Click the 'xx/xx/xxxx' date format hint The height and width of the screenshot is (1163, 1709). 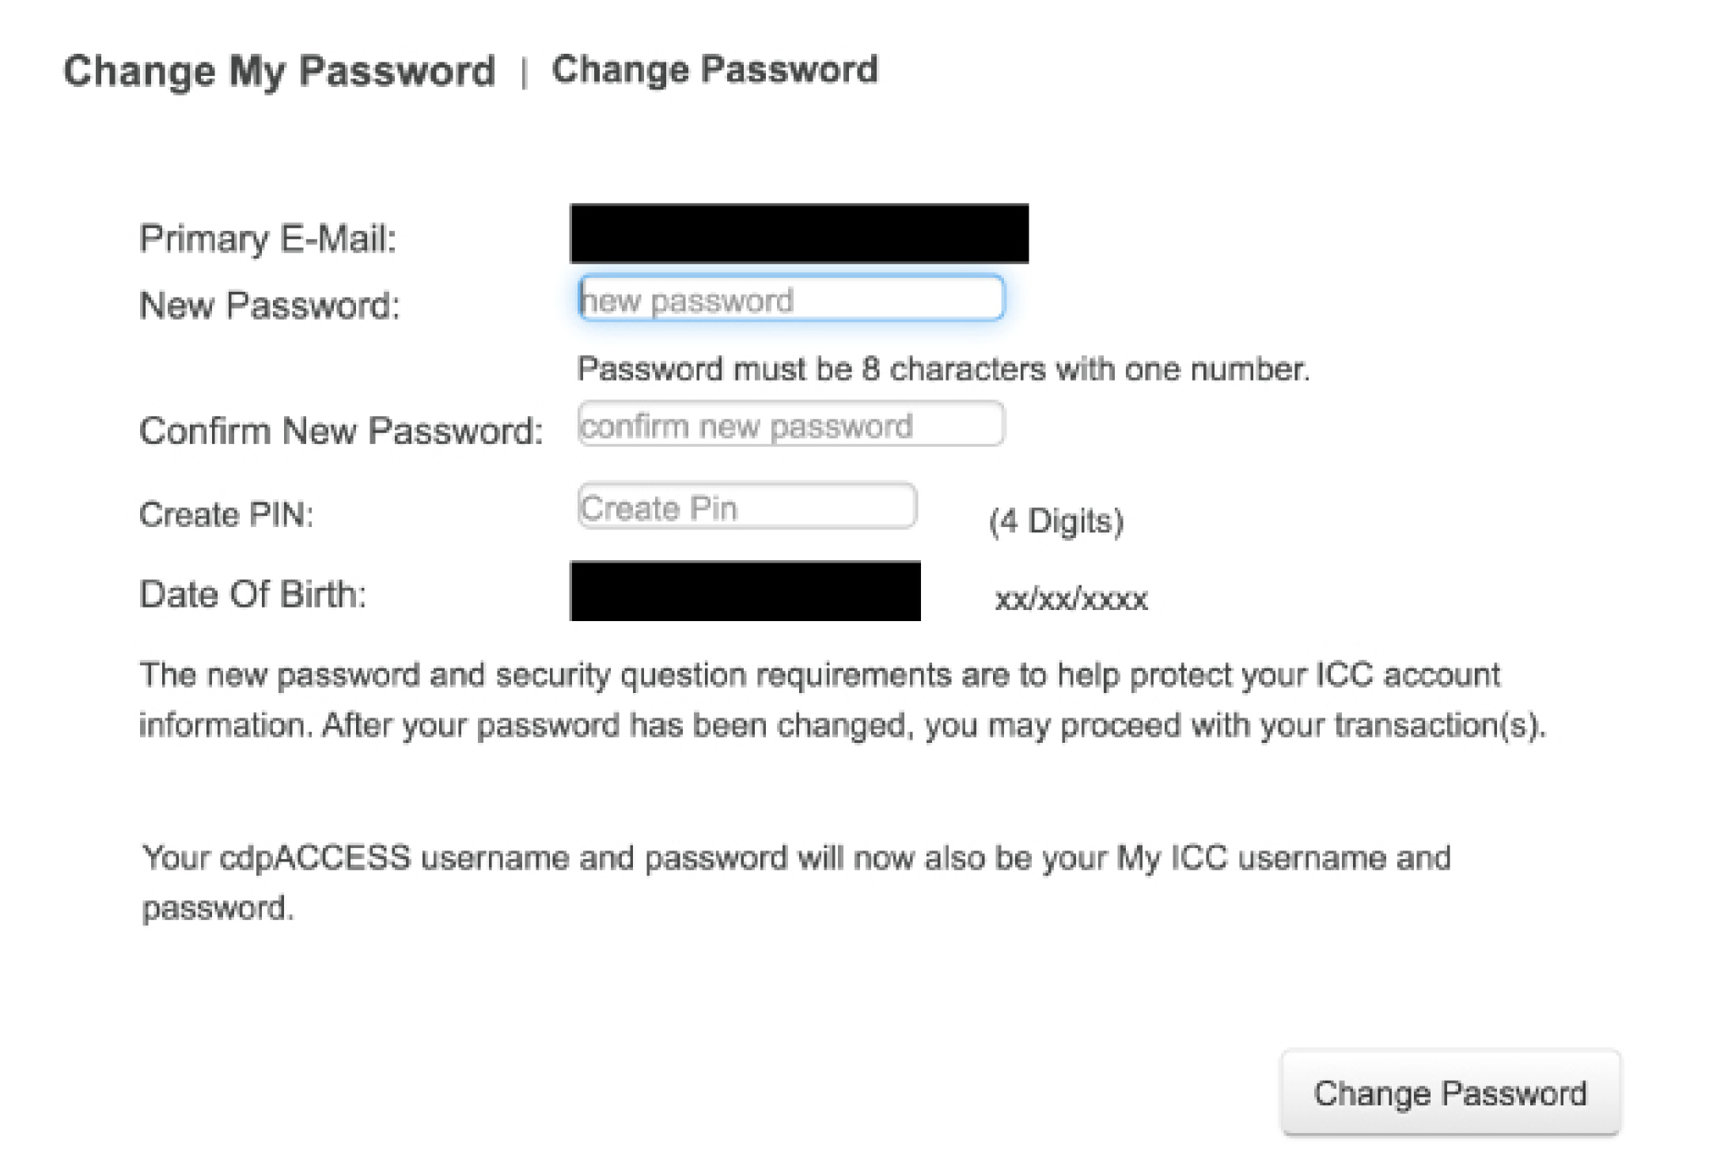tap(1070, 599)
